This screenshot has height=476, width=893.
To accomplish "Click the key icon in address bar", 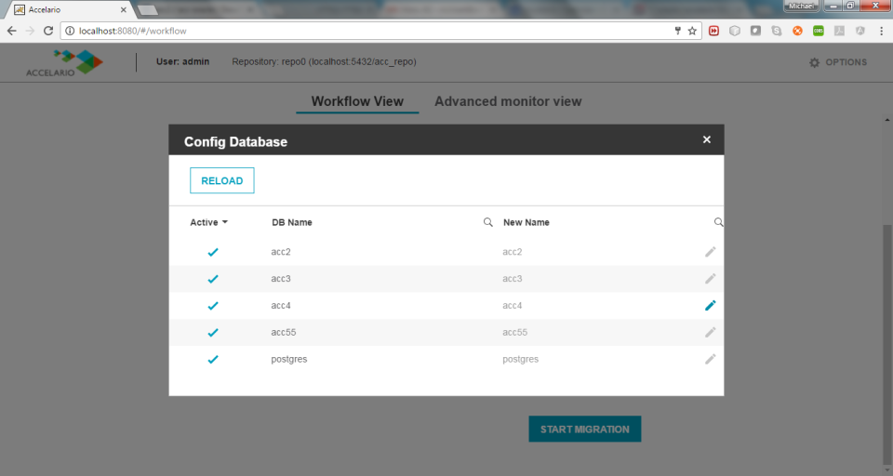I will pos(678,31).
